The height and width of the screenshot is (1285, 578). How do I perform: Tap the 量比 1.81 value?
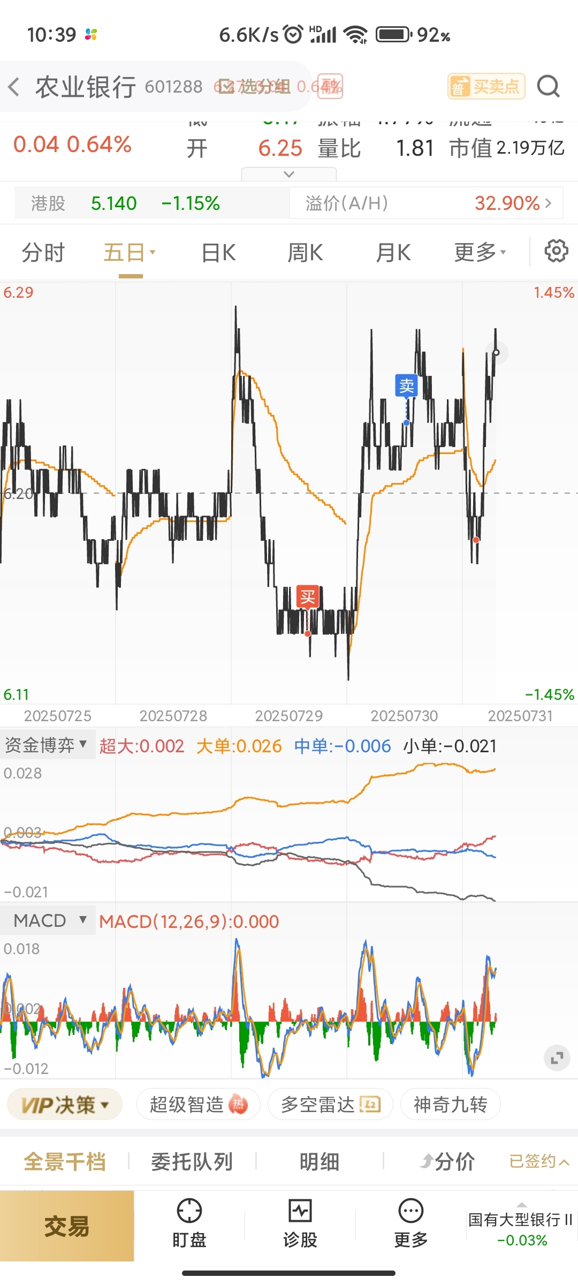(375, 148)
